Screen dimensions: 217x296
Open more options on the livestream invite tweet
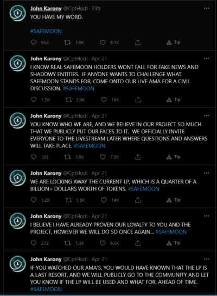click(207, 116)
